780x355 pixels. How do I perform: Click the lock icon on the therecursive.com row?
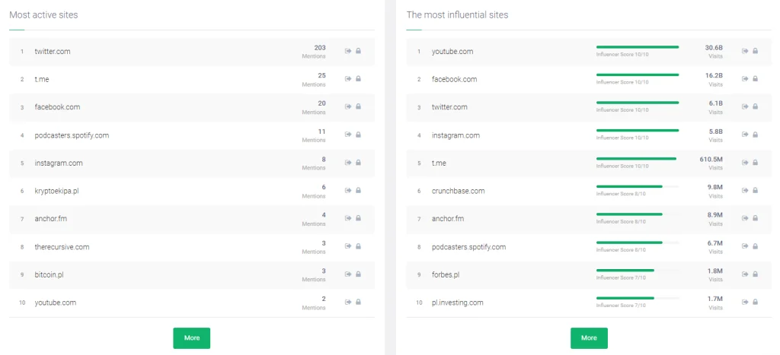pos(358,246)
